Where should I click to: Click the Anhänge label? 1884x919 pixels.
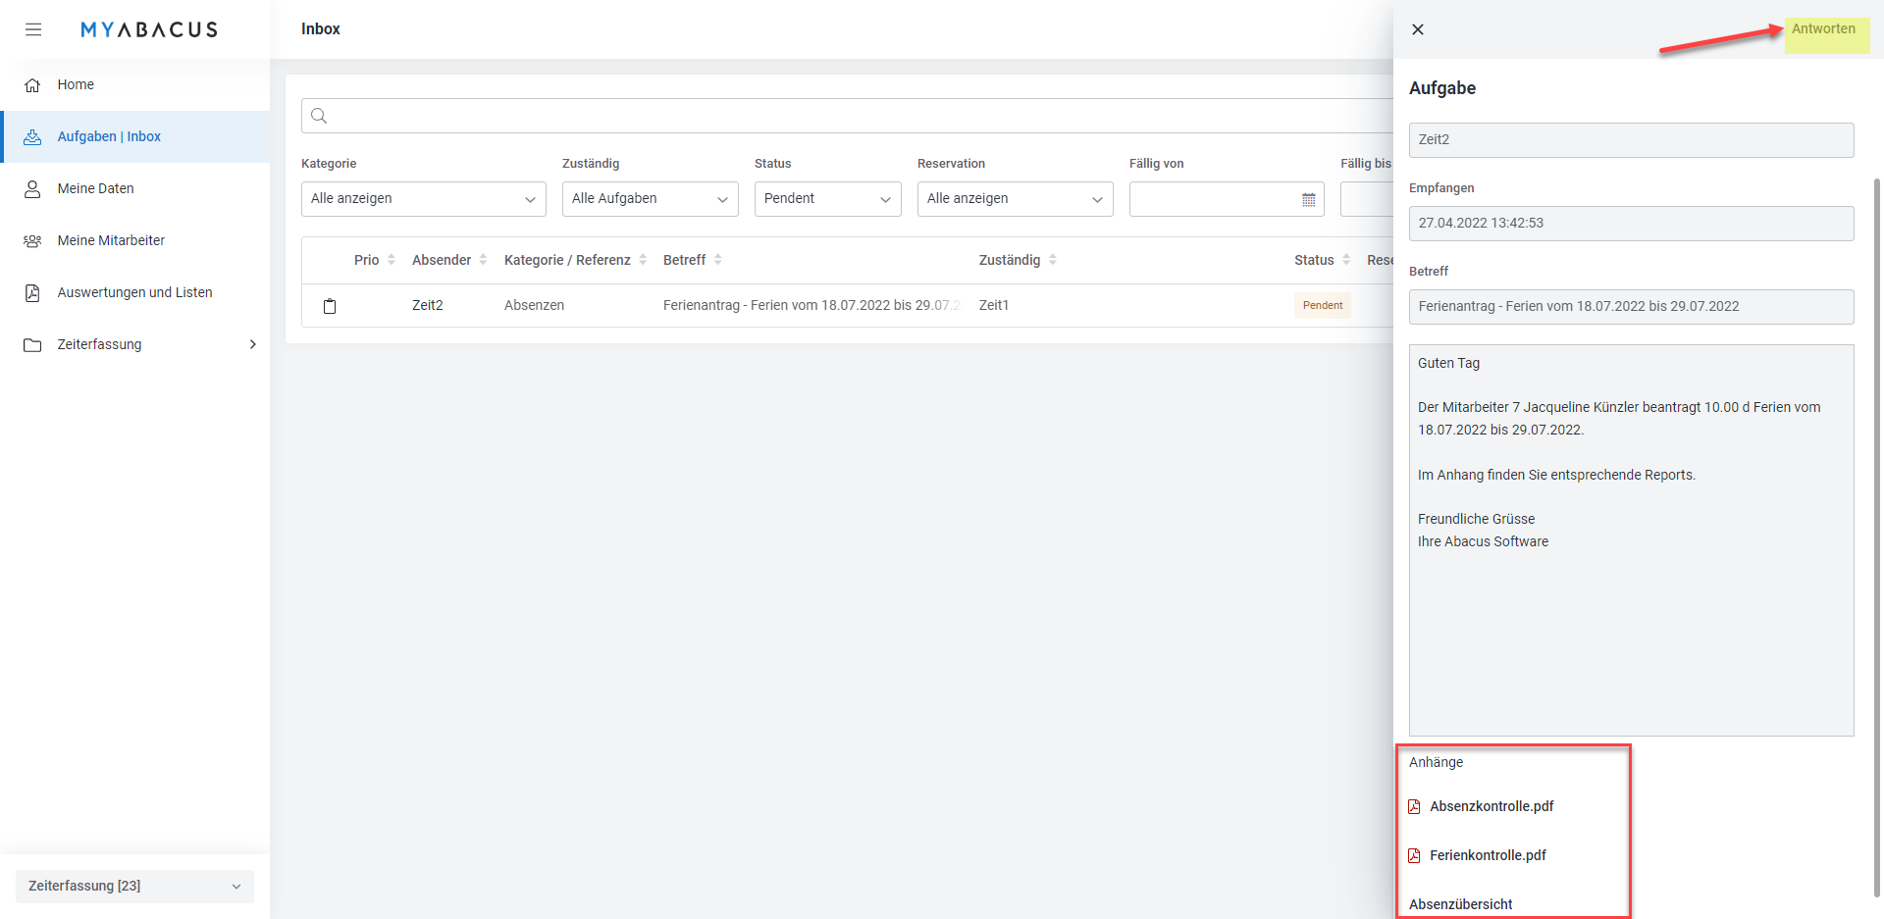coord(1436,762)
